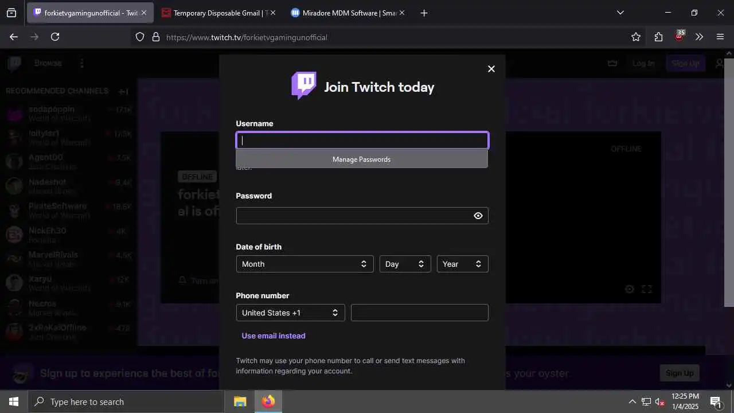This screenshot has height=413, width=734.
Task: Click Use email instead link
Action: click(274, 336)
